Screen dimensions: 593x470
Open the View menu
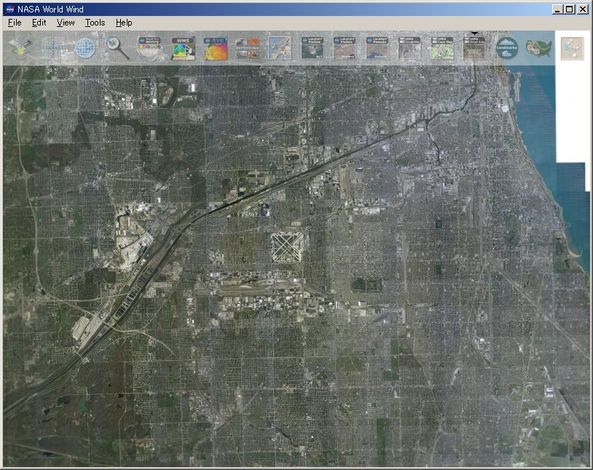coord(65,23)
